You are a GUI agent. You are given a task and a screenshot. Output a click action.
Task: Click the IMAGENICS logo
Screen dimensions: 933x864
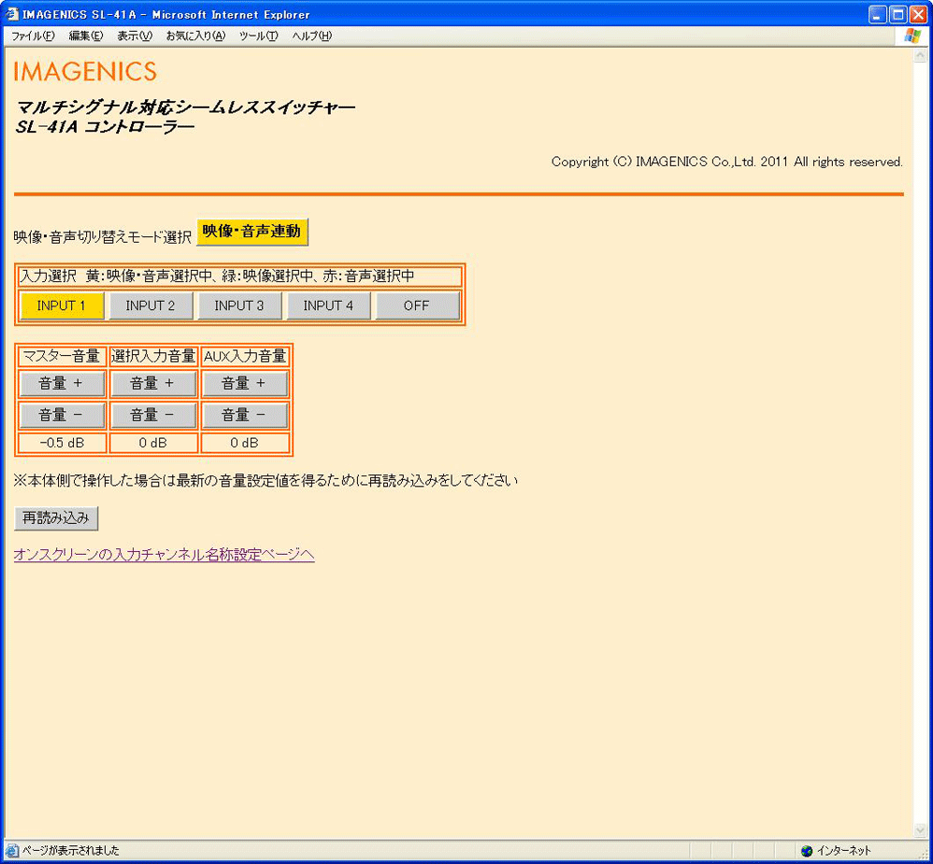point(85,71)
